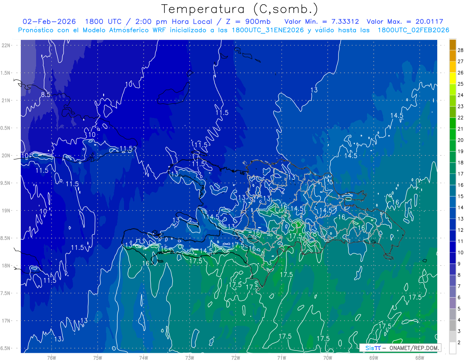Click the "Valor Min. = 7.33312" text
Image resolution: width=471 pixels, height=363 pixels.
point(321,22)
